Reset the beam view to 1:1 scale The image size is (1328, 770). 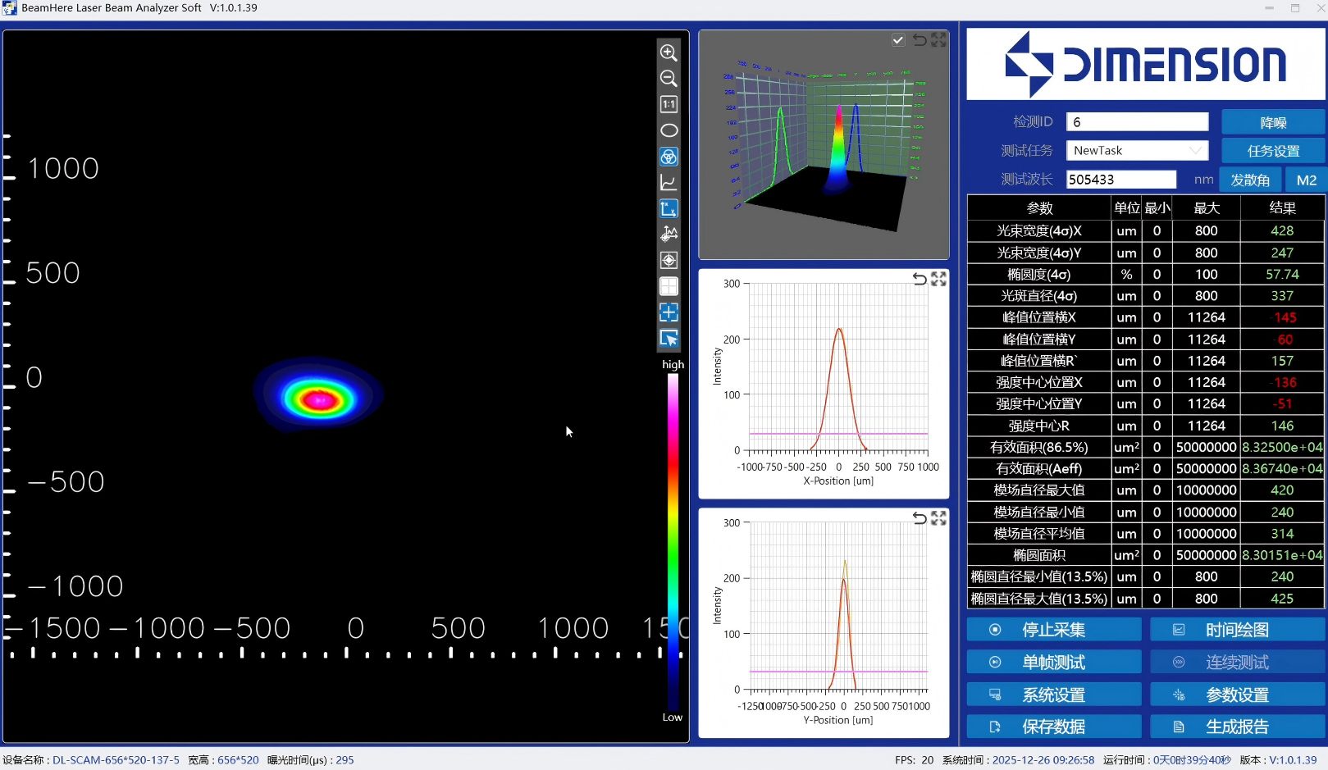point(669,104)
